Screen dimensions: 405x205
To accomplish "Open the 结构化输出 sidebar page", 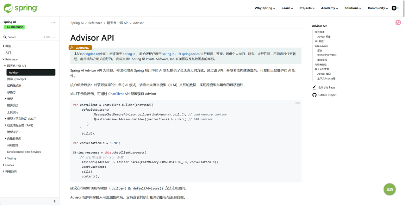I will [x=14, y=86].
